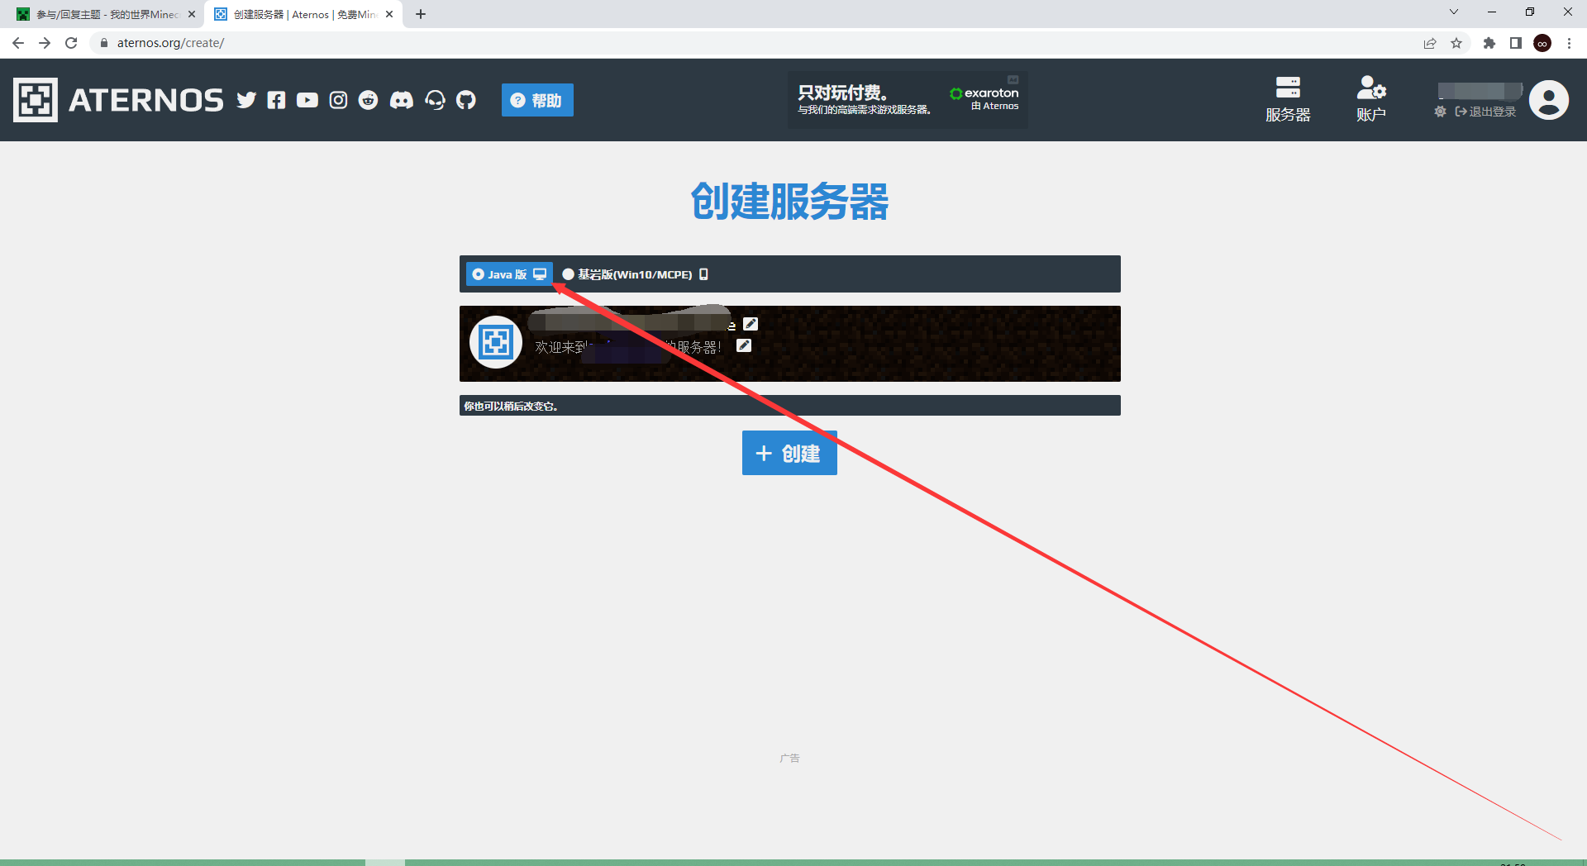Click the 创建服务器 page heading
The image size is (1587, 866).
(789, 201)
